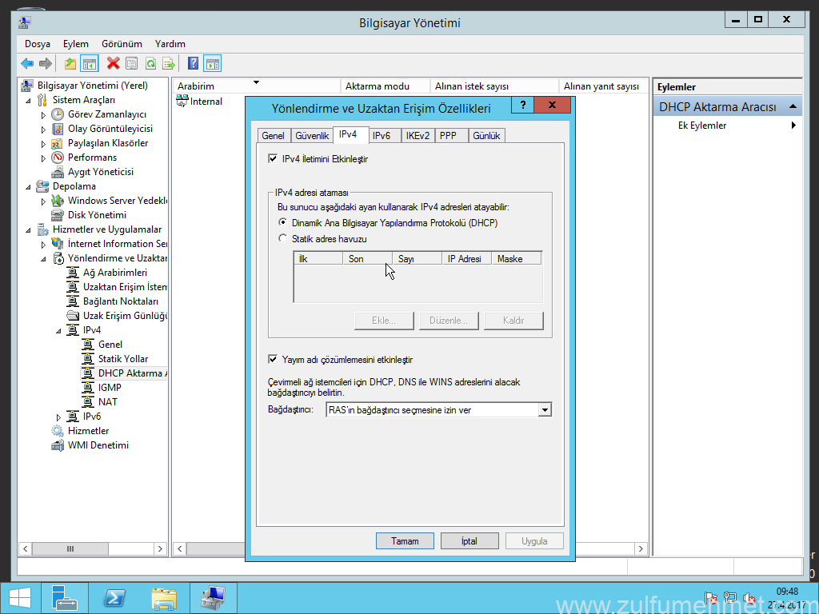Screen dimensions: 819x614
Task: Open the Görünüm menu
Action: pyautogui.click(x=122, y=44)
